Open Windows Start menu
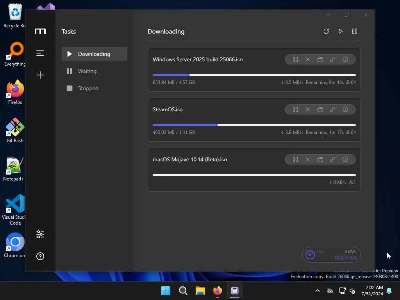The image size is (400, 300). pos(166,291)
